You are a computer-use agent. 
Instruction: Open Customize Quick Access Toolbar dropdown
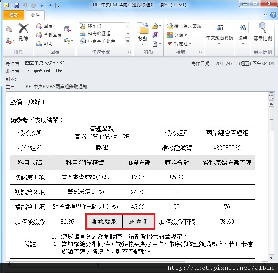(58, 5)
